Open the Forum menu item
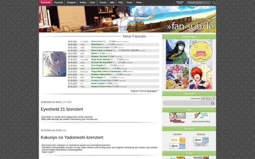The height and width of the screenshot is (159, 255). pos(103,3)
